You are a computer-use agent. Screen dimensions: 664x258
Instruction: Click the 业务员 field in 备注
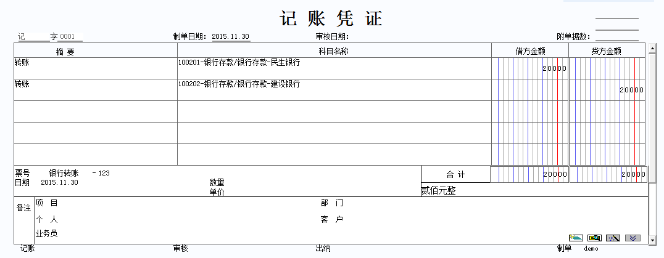(x=46, y=233)
